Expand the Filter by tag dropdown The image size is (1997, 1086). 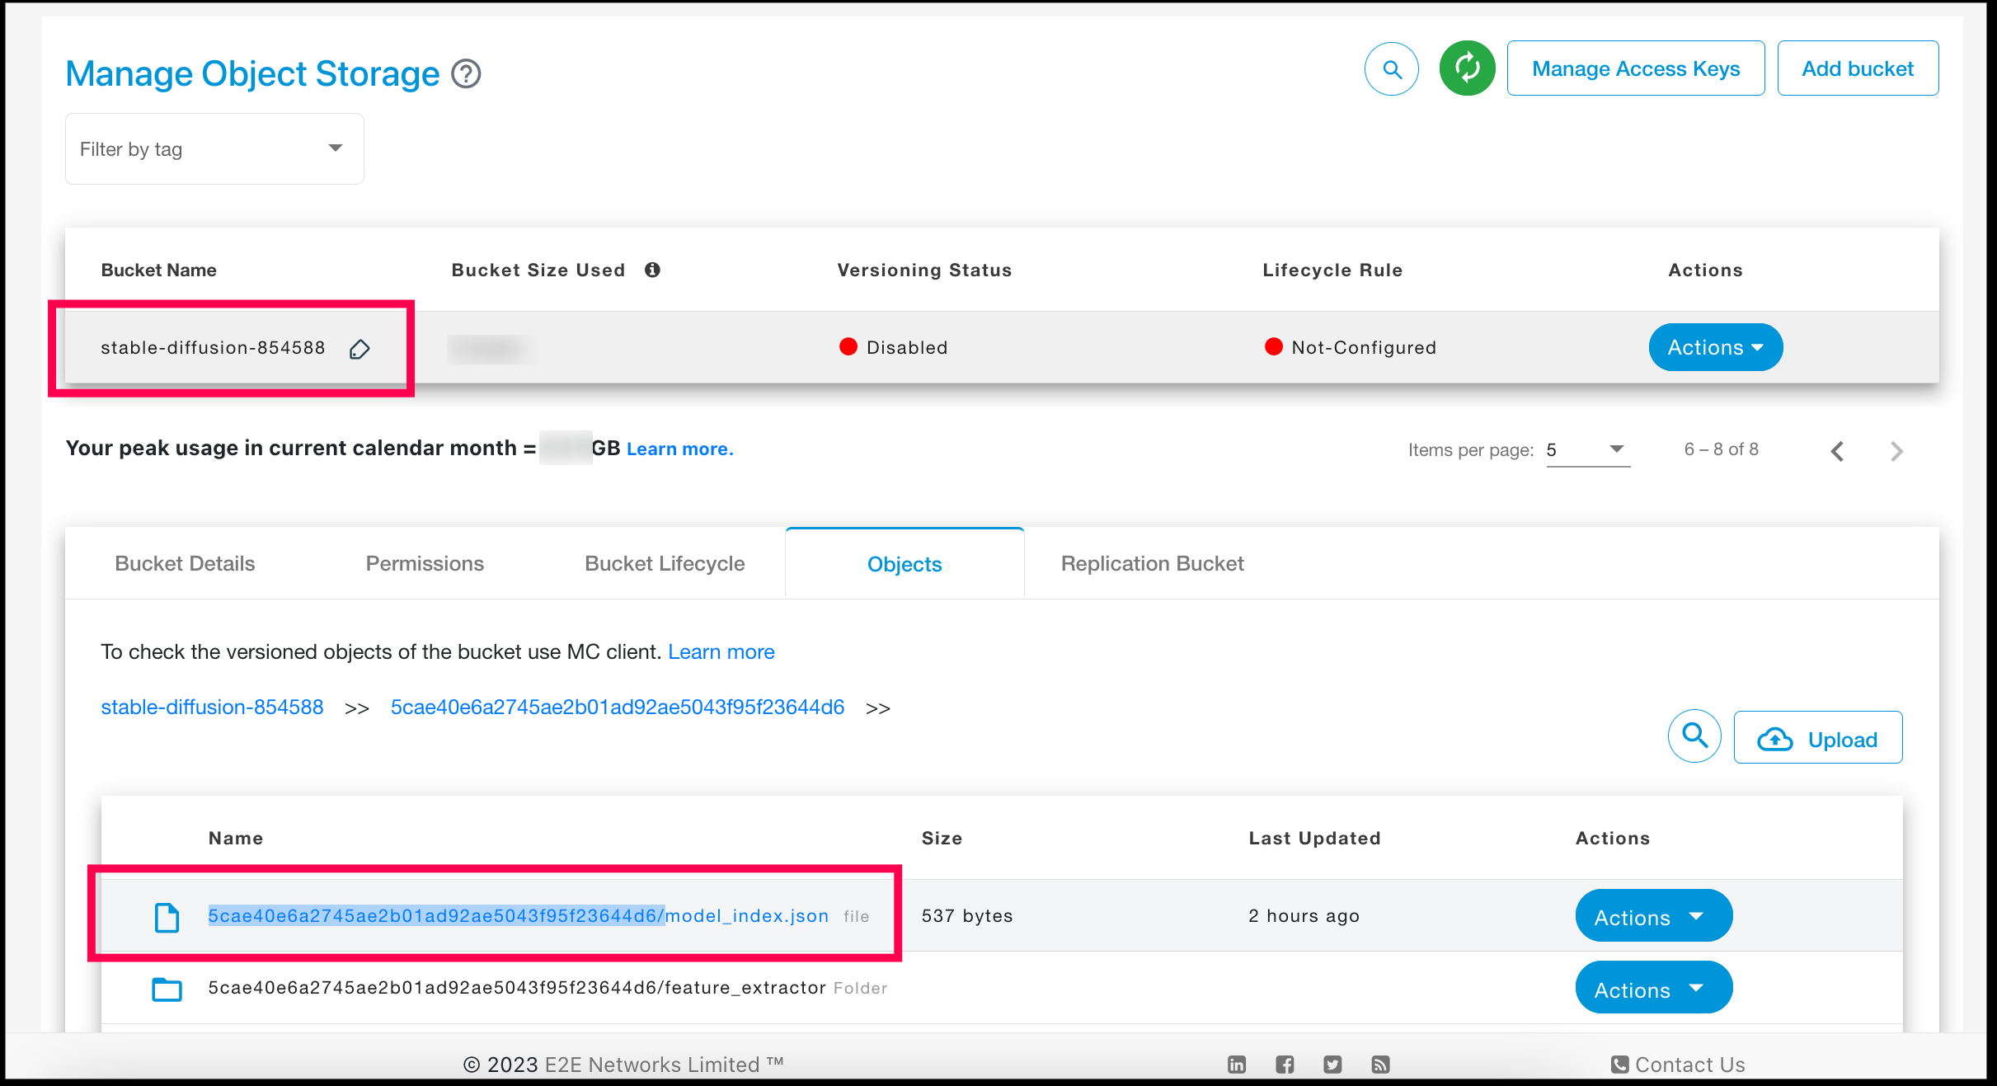(x=214, y=149)
